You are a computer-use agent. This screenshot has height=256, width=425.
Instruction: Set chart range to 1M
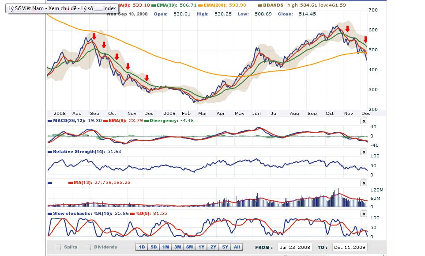(165, 247)
